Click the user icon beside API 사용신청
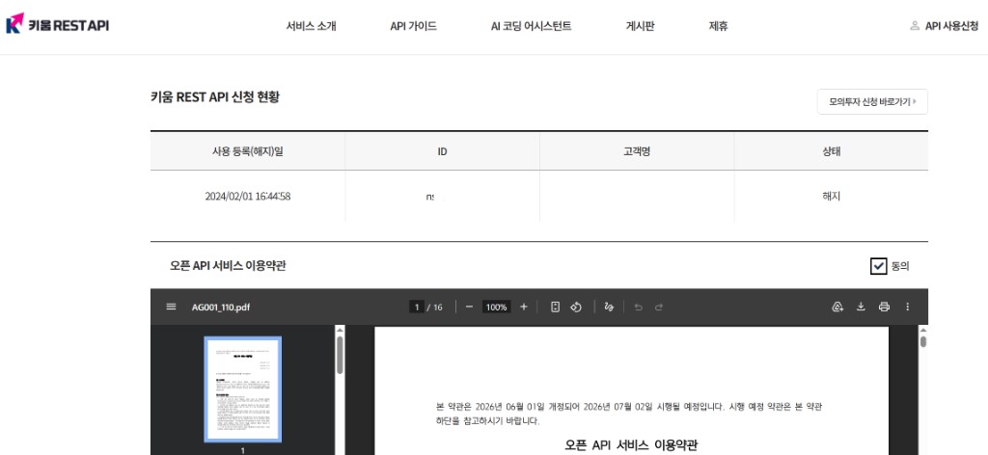Viewport: 988px width, 455px height. [x=915, y=26]
